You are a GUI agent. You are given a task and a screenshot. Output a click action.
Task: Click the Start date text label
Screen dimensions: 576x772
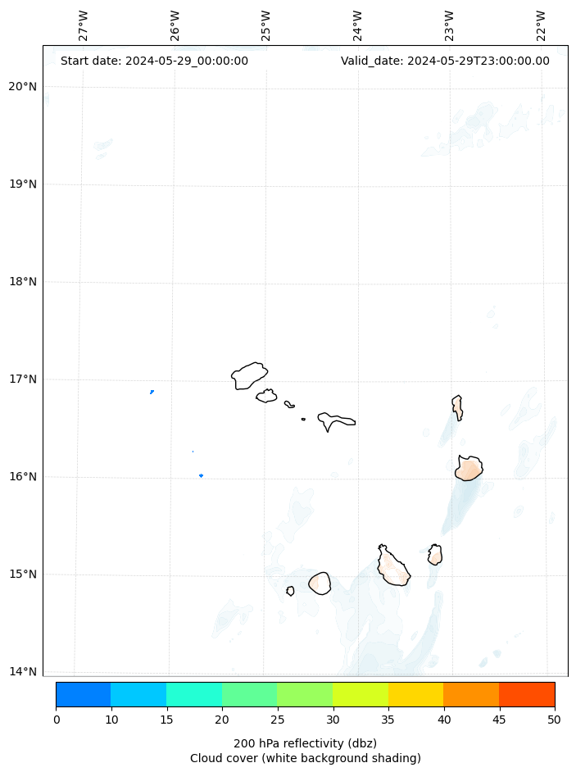pos(154,61)
